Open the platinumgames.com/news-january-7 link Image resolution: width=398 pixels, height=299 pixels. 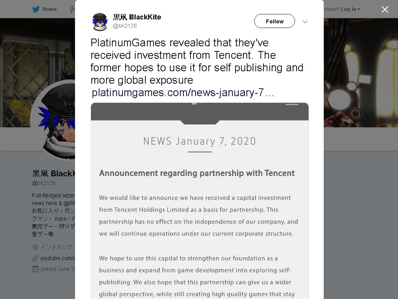(x=183, y=93)
